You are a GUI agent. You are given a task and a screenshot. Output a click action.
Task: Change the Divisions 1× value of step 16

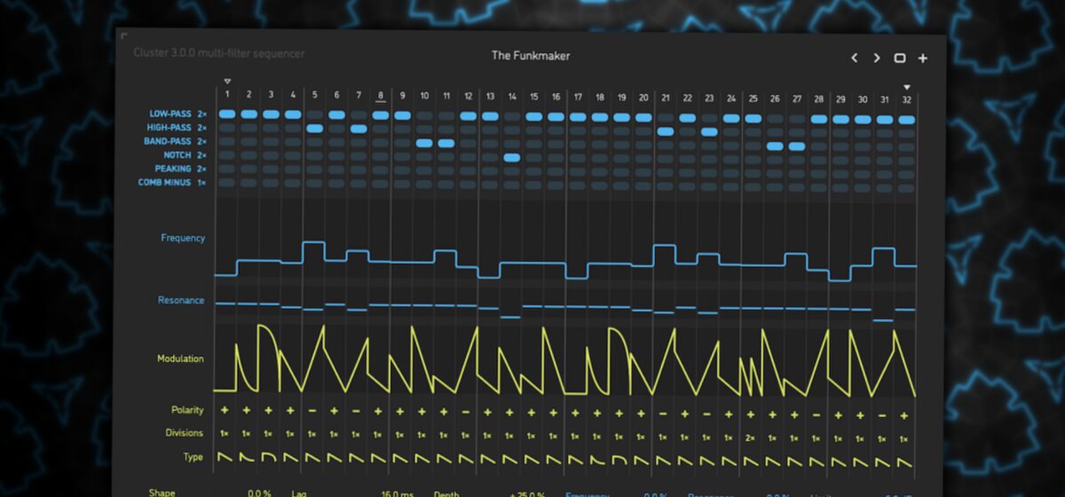(x=553, y=436)
